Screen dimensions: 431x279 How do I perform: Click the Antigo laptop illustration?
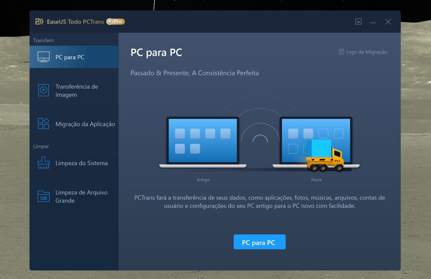coord(203,142)
